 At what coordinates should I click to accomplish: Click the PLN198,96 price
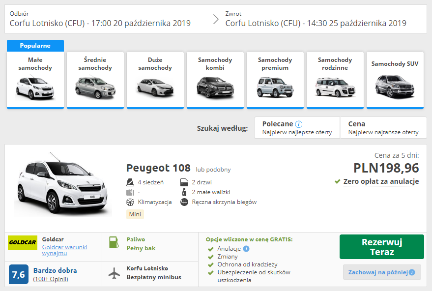point(386,168)
